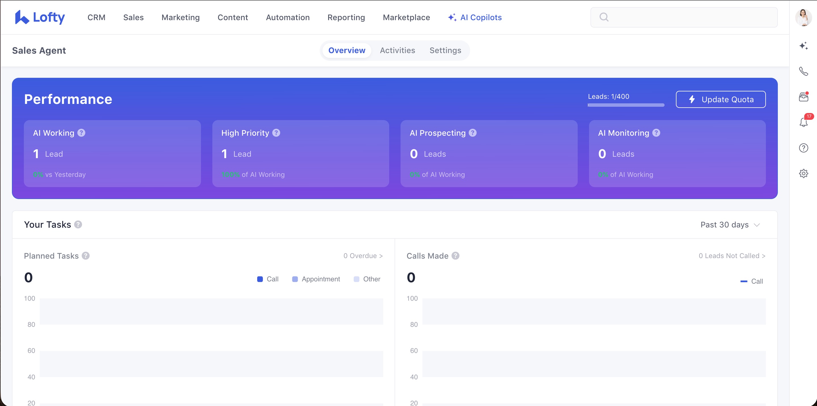Toggle Appointment series in the chart legend

[x=316, y=279]
